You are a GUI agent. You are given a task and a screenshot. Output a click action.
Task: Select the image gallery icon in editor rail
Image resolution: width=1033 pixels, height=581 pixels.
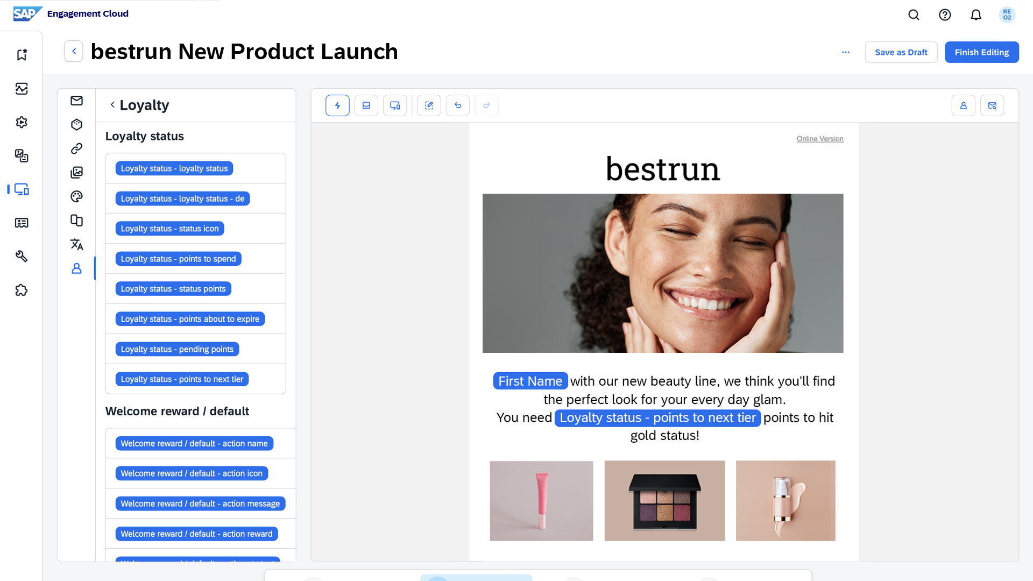coord(76,173)
